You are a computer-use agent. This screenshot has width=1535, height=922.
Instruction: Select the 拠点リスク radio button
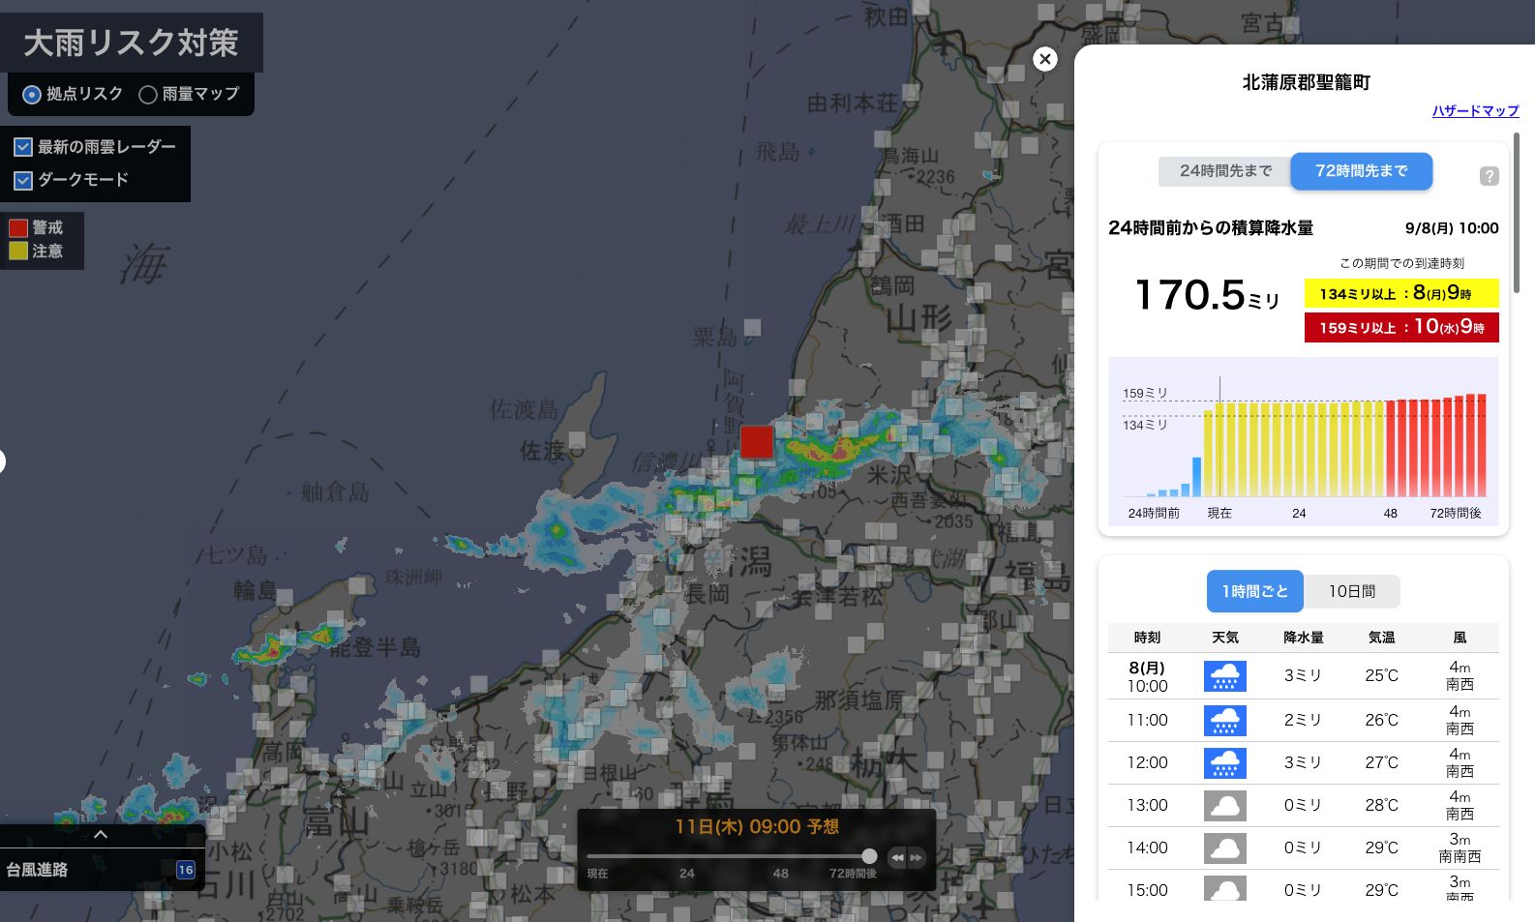point(32,94)
